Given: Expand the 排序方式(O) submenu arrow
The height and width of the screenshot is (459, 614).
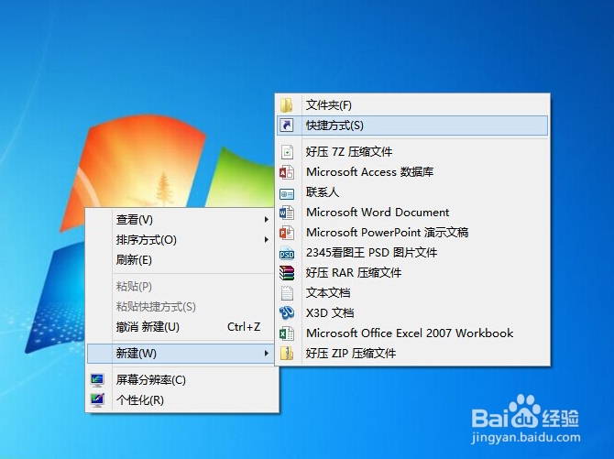Looking at the screenshot, I should point(267,240).
